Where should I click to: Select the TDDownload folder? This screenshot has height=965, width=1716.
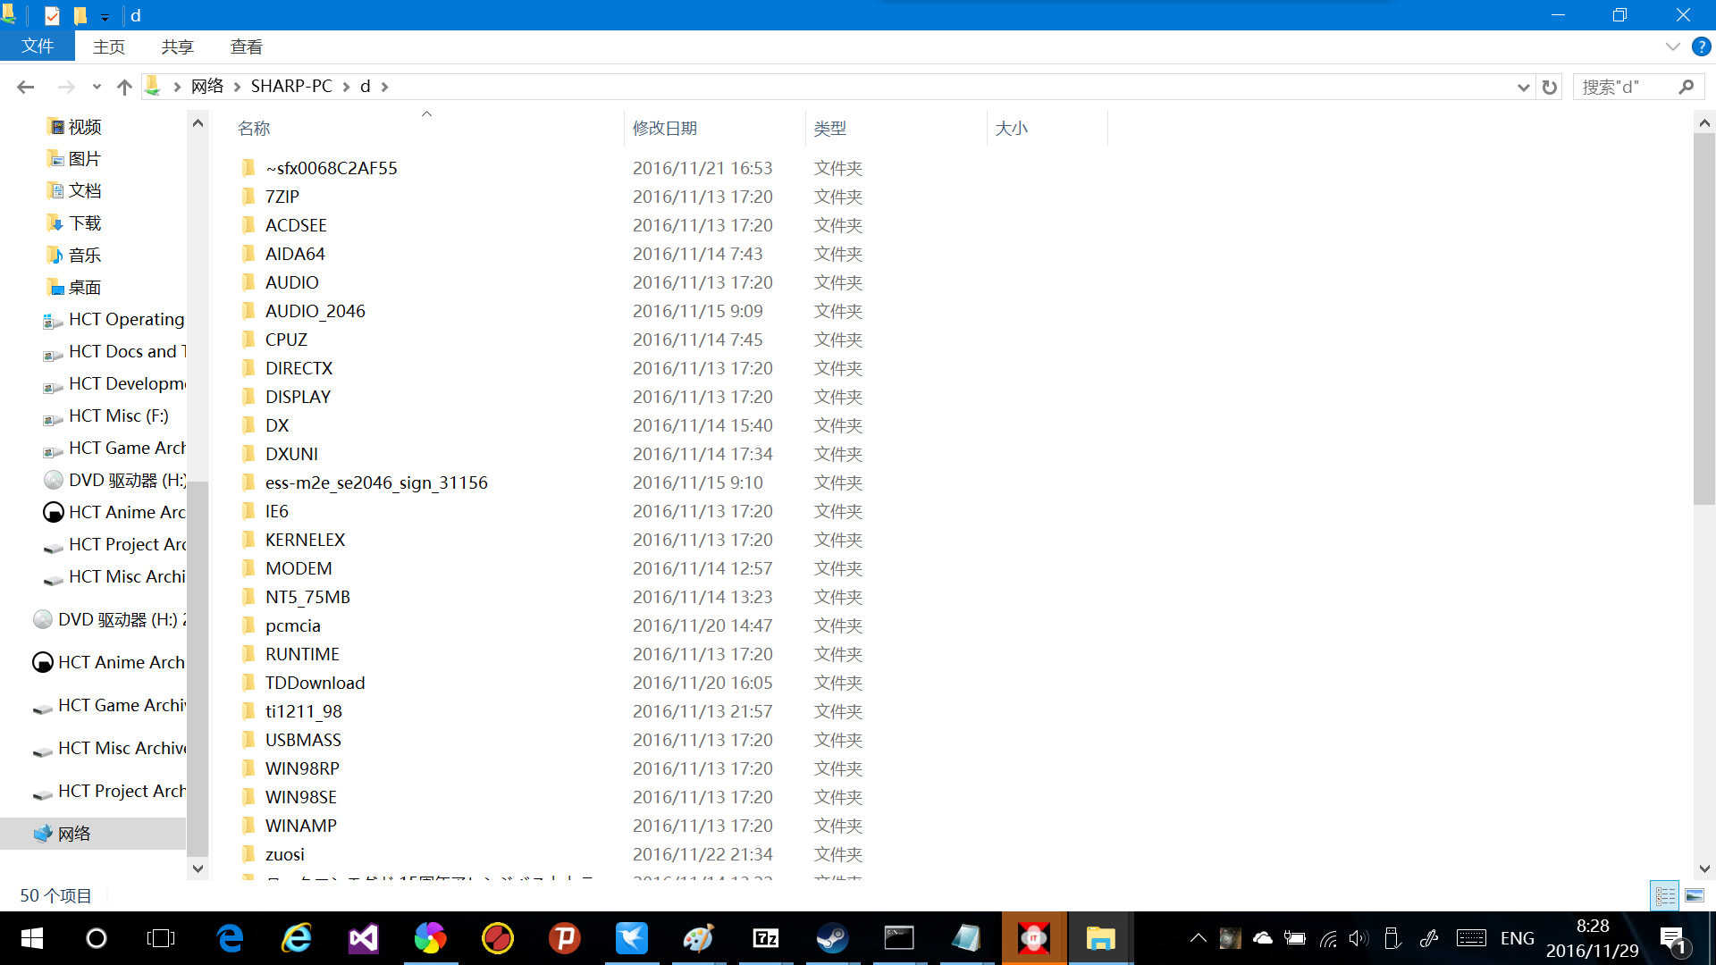(x=315, y=683)
